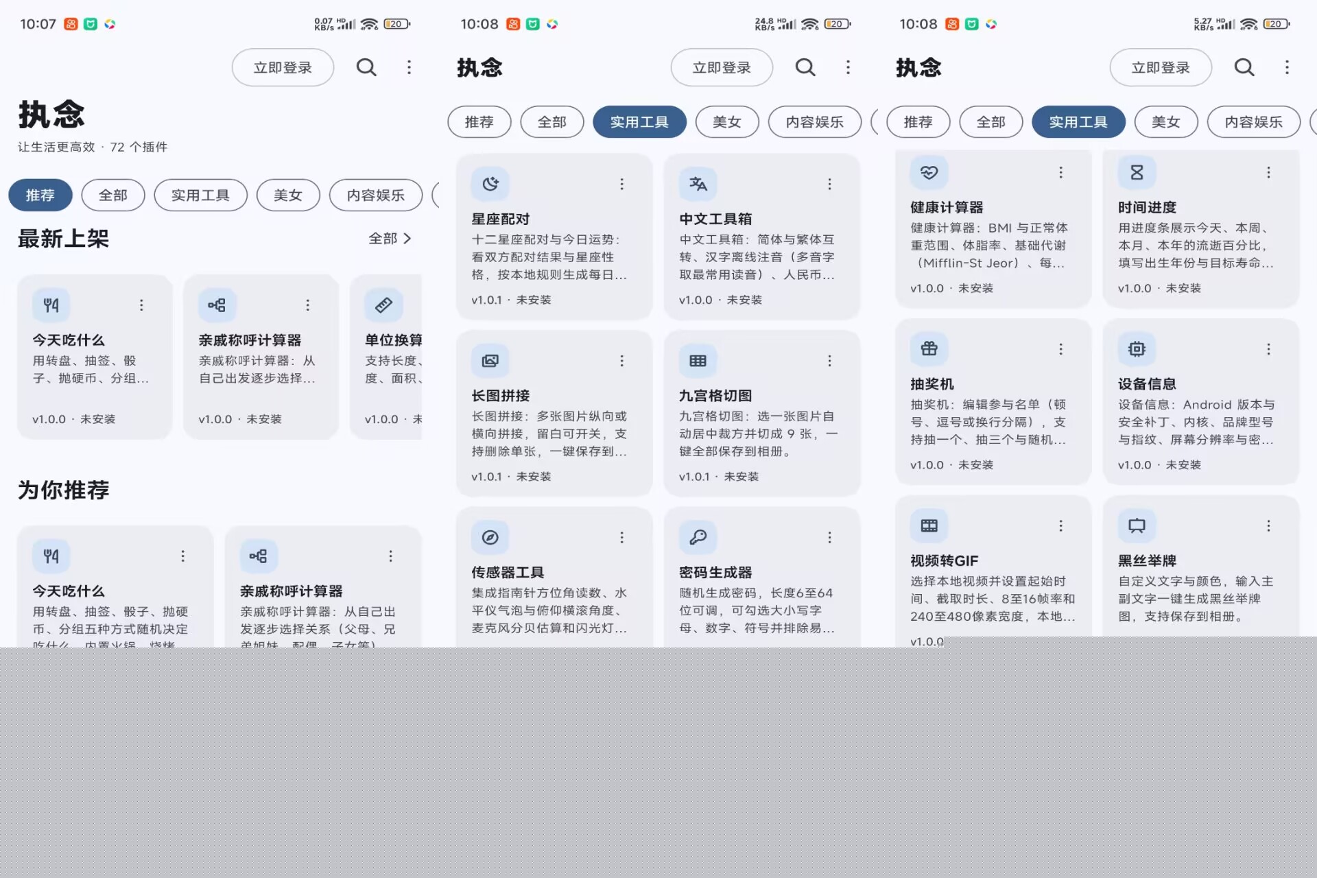Select the highlighted 推荐 tab

(x=40, y=195)
